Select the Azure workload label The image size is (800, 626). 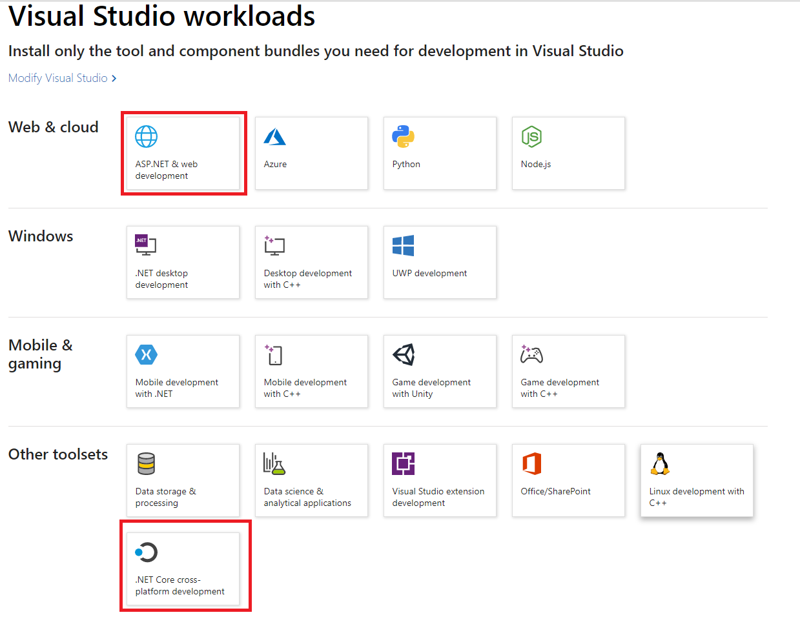[x=275, y=164]
